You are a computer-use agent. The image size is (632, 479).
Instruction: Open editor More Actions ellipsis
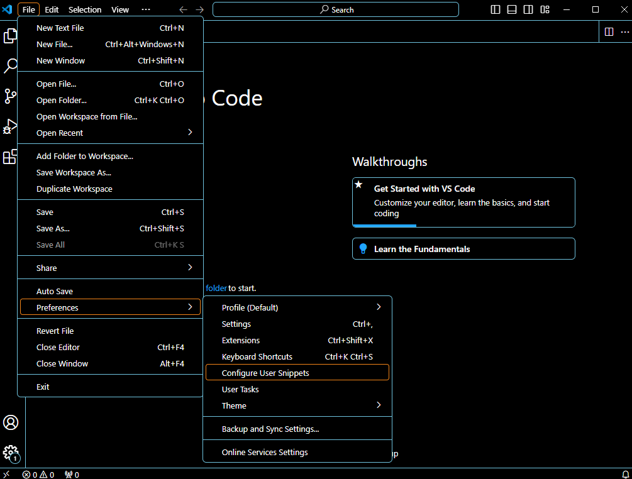point(624,32)
